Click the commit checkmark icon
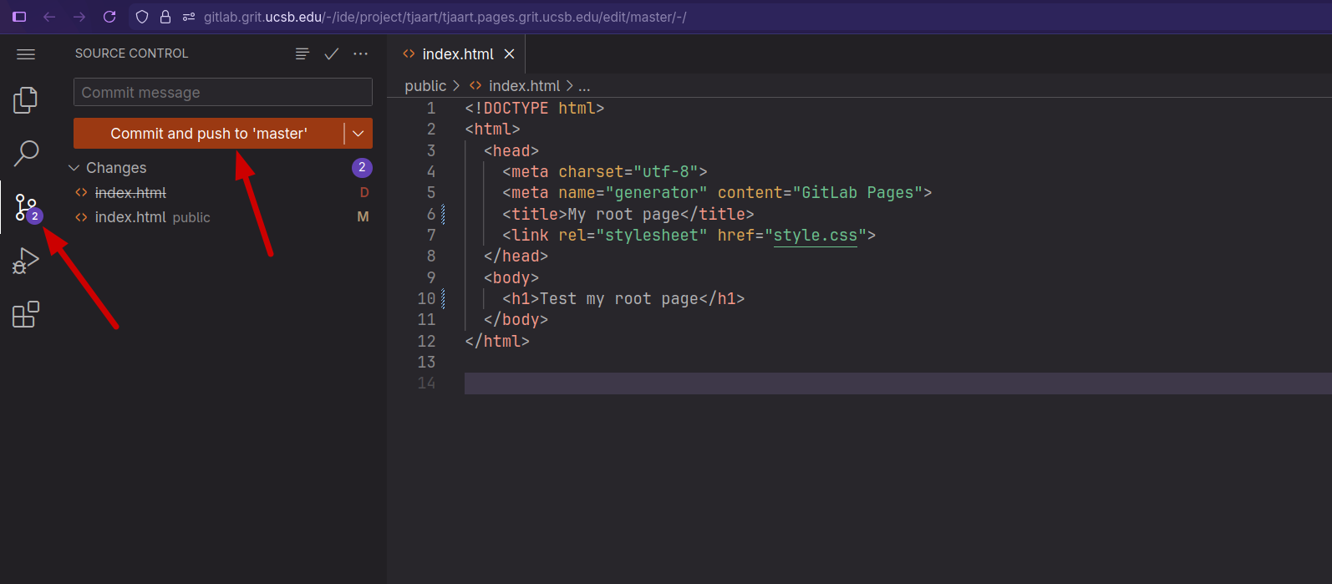 pyautogui.click(x=332, y=53)
